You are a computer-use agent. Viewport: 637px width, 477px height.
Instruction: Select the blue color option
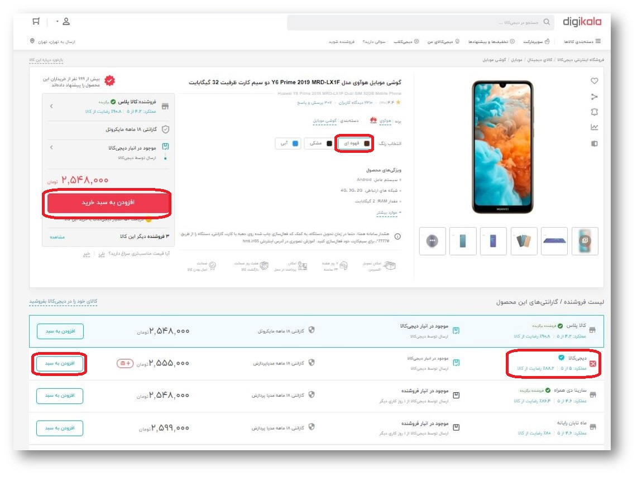(x=288, y=143)
